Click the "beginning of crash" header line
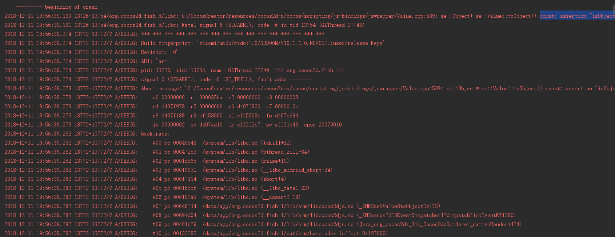Viewport: 615px width, 237px height. click(x=57, y=7)
